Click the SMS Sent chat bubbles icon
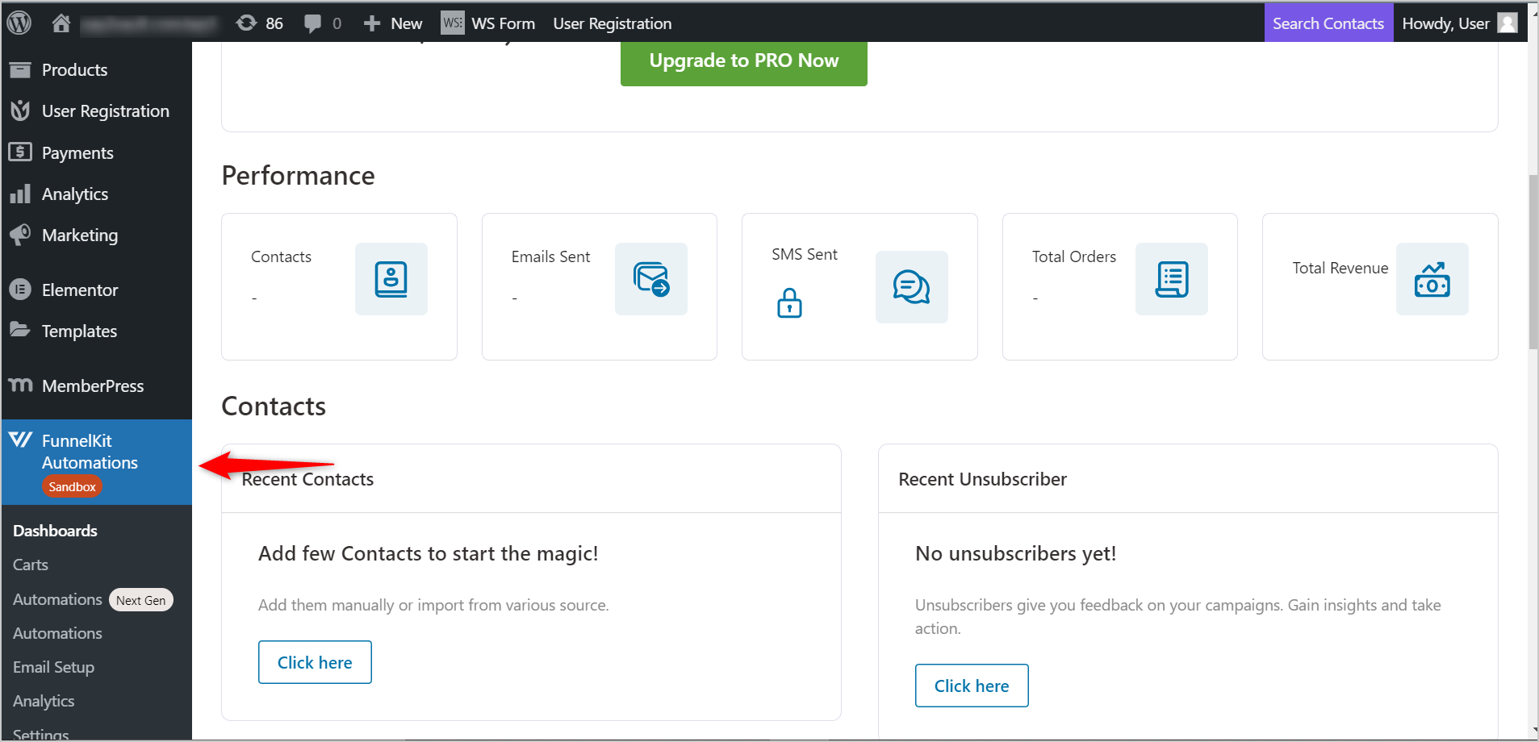 [912, 287]
